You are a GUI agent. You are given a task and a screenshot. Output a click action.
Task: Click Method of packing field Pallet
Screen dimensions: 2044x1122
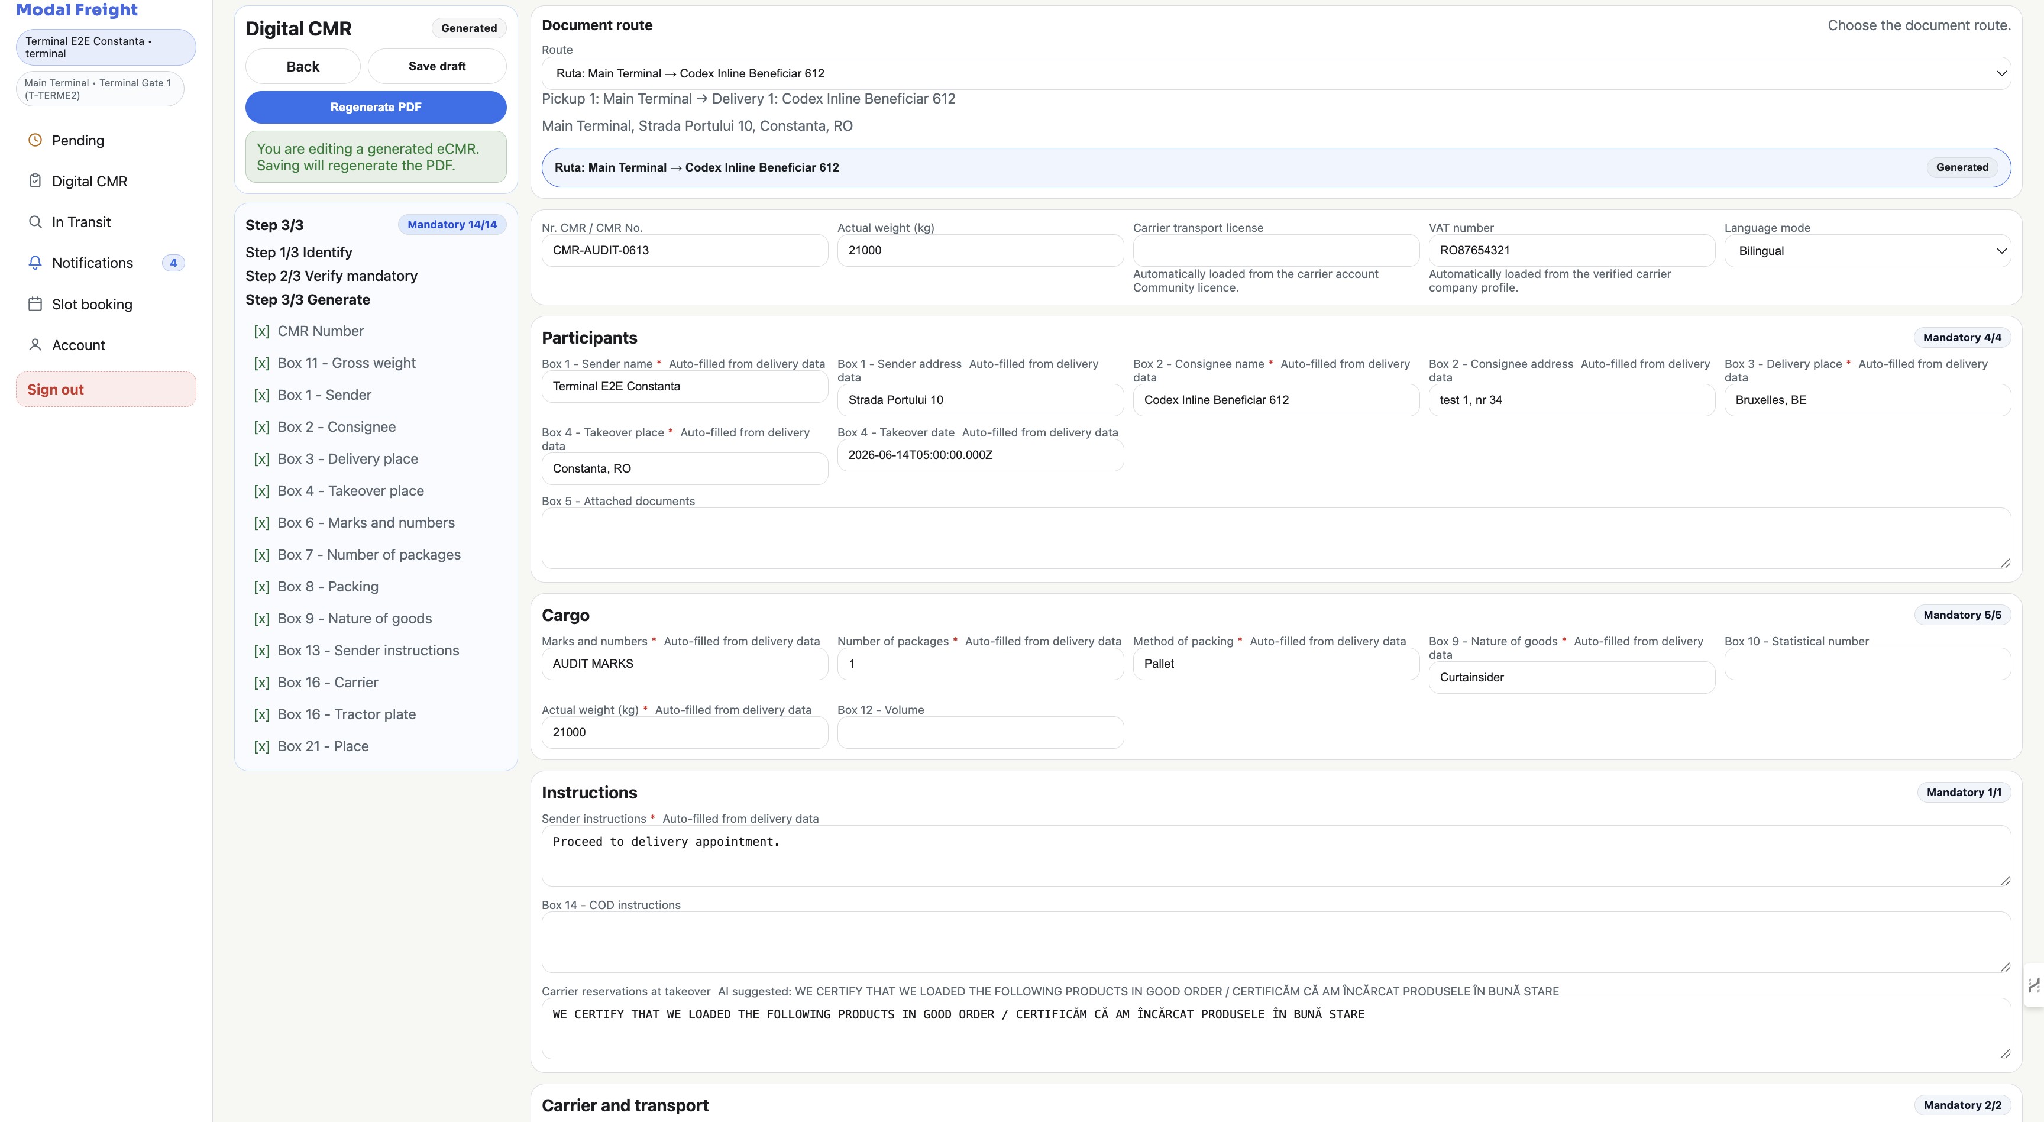point(1276,664)
